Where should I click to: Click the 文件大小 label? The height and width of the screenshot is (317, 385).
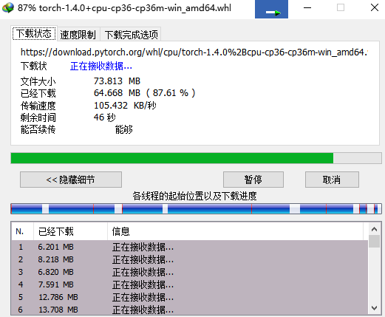click(38, 81)
